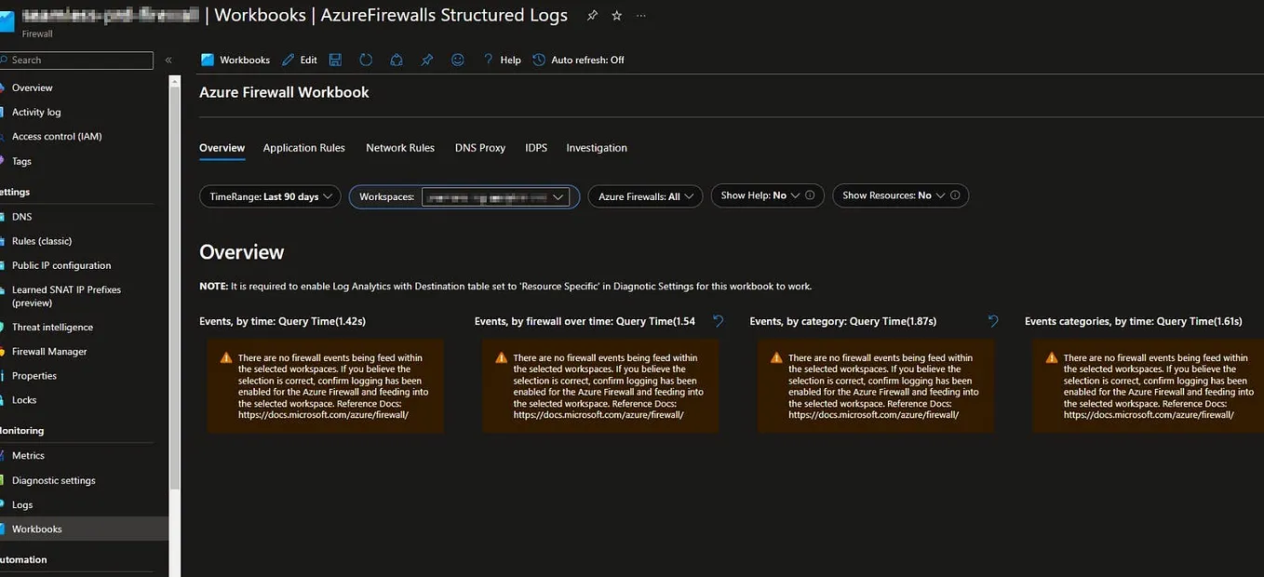Image resolution: width=1264 pixels, height=577 pixels.
Task: Switch to the IDPS tab
Action: [535, 147]
